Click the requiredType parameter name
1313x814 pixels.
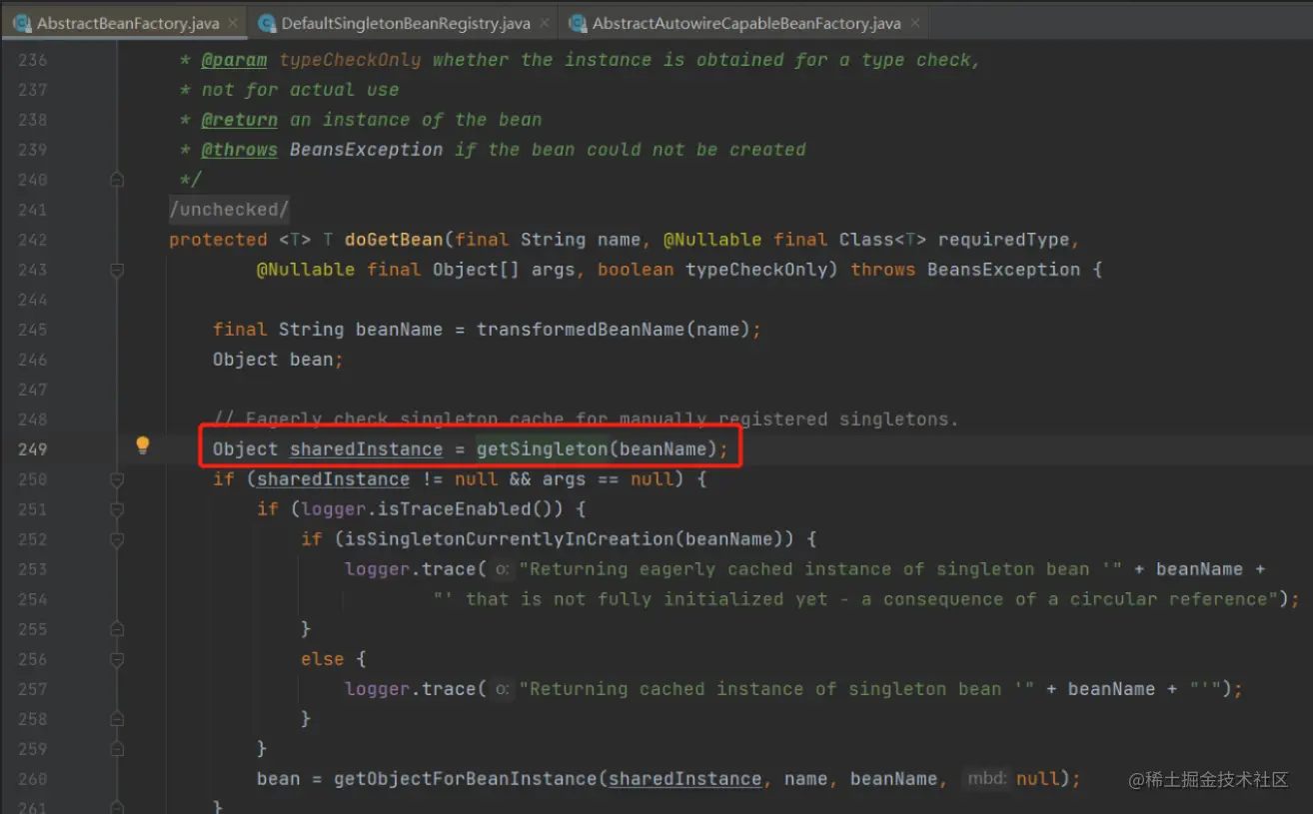click(1003, 240)
